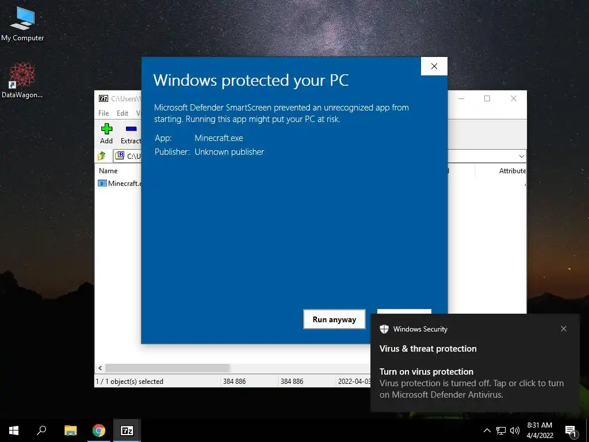This screenshot has width=589, height=442.
Task: Click the 7z icon in window title bar
Action: [104, 98]
